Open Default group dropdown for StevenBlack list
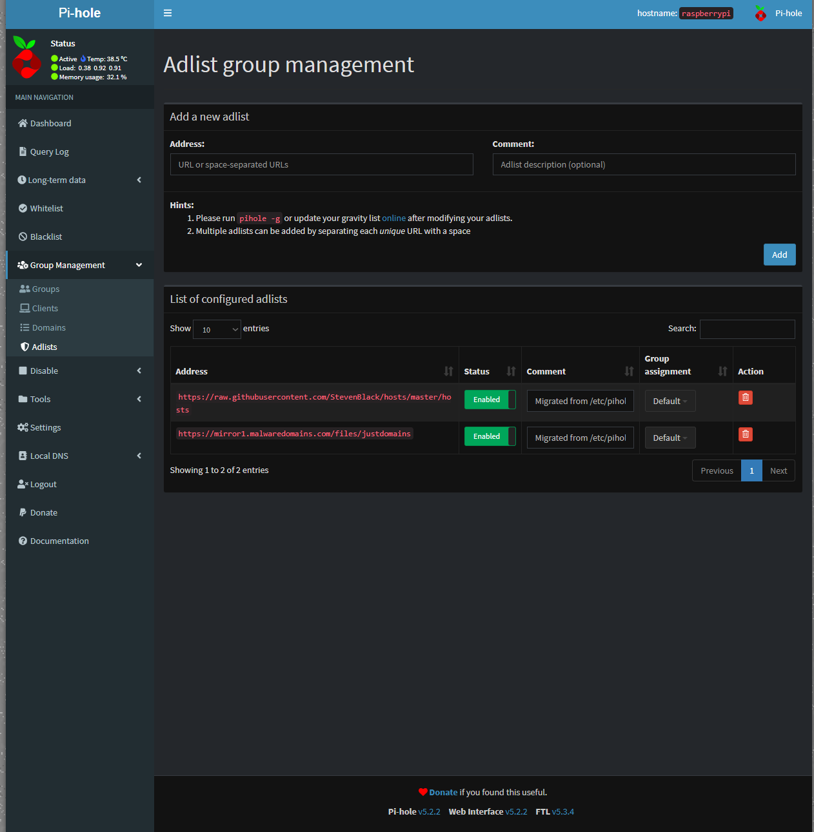Image resolution: width=814 pixels, height=832 pixels. coord(670,401)
